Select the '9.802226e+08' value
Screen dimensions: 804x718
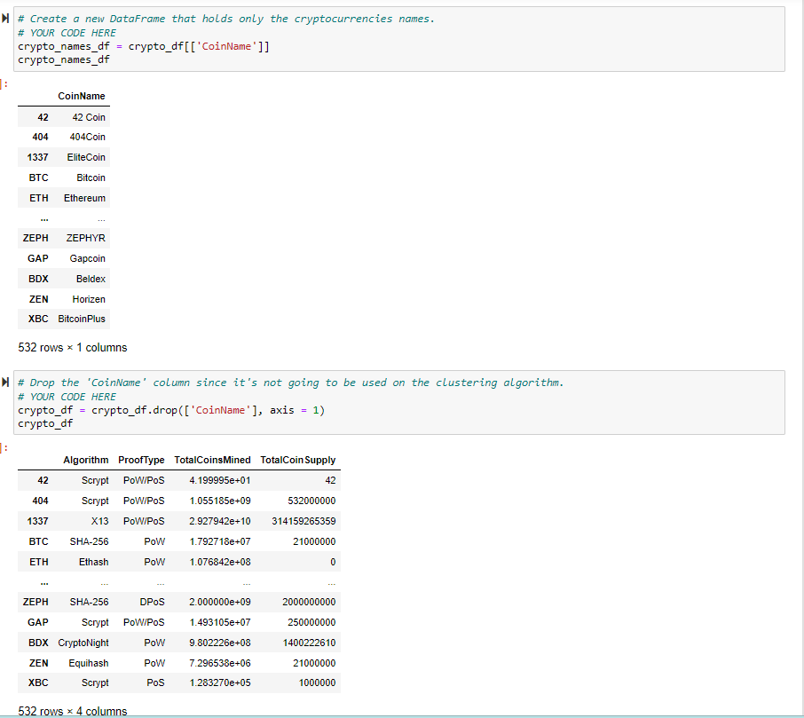point(220,643)
